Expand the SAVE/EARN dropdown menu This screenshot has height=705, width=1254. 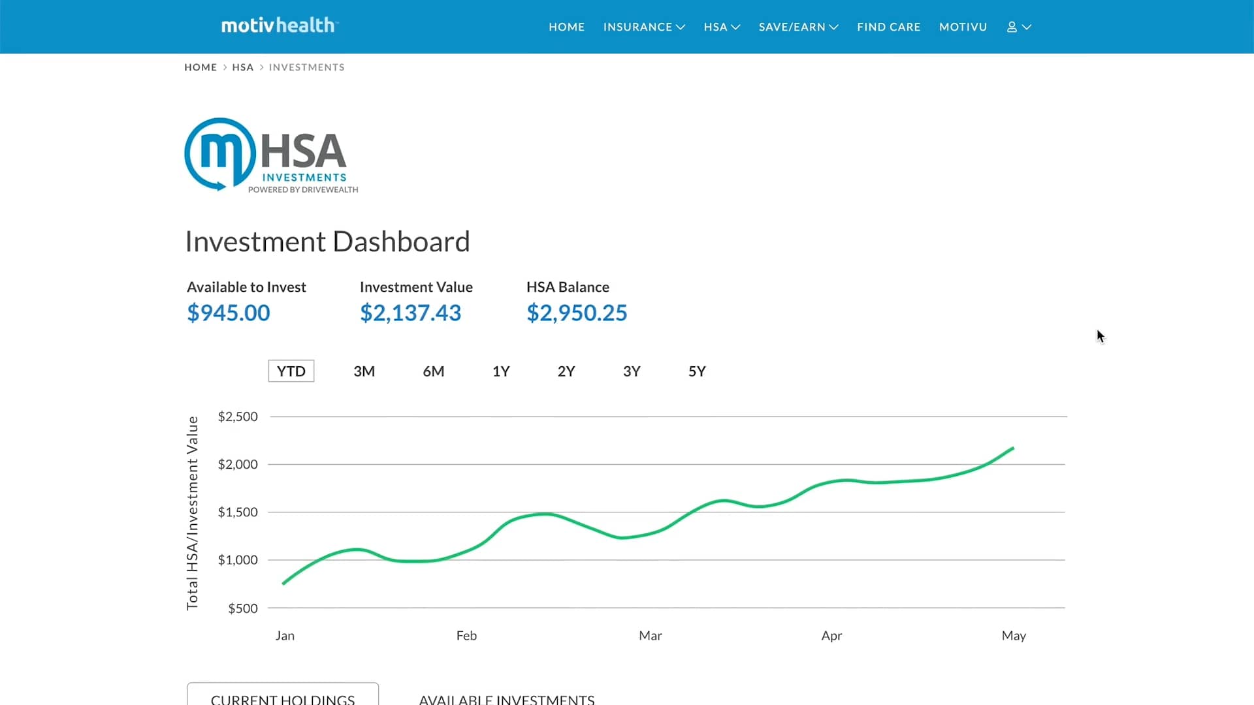tap(798, 27)
